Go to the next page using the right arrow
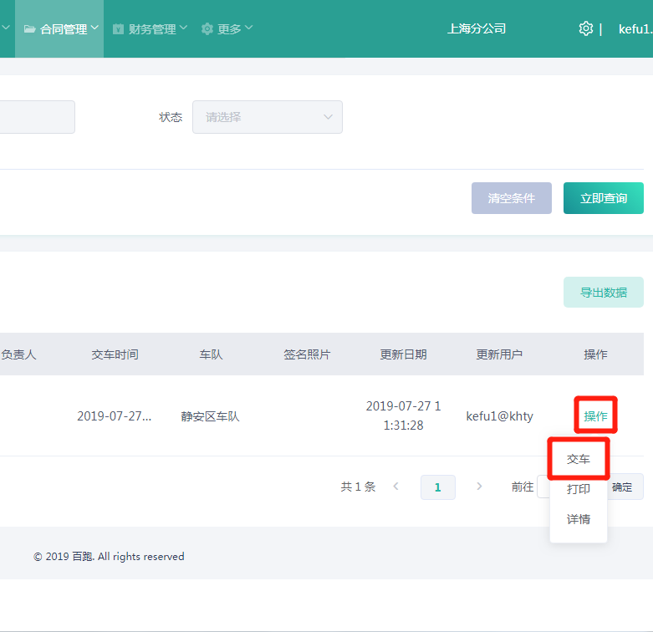 pyautogui.click(x=479, y=487)
